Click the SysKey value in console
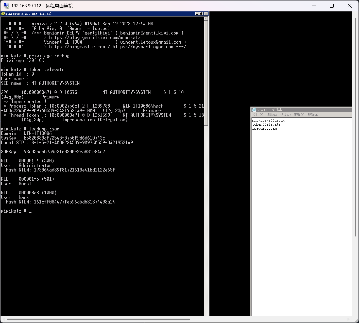 tap(64, 138)
